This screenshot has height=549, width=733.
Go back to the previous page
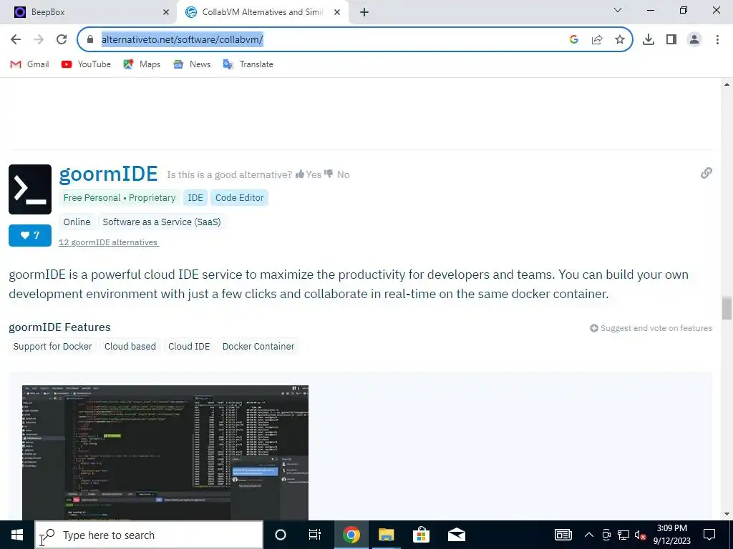tap(16, 40)
